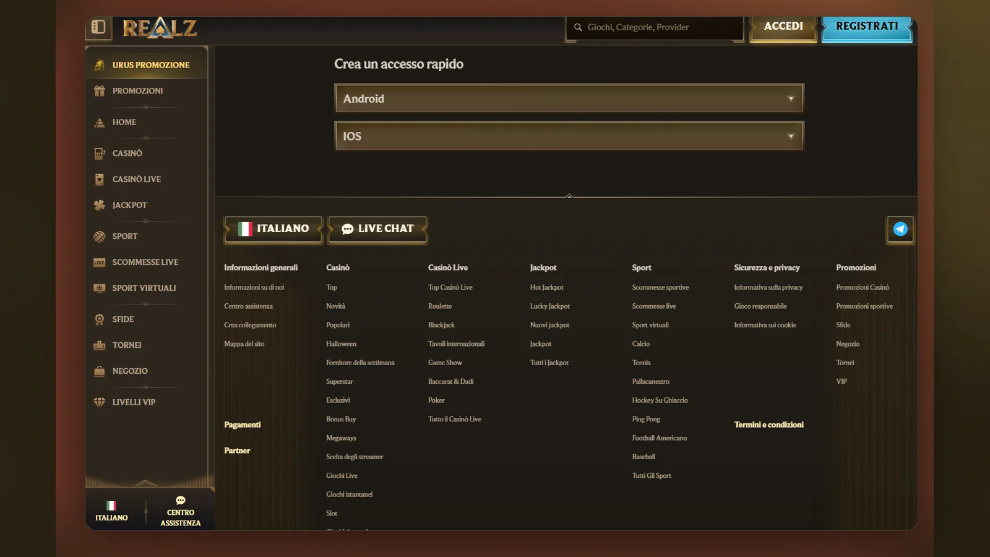Screen dimensions: 990x557
Task: Click the Realz logo
Action: tap(160, 28)
